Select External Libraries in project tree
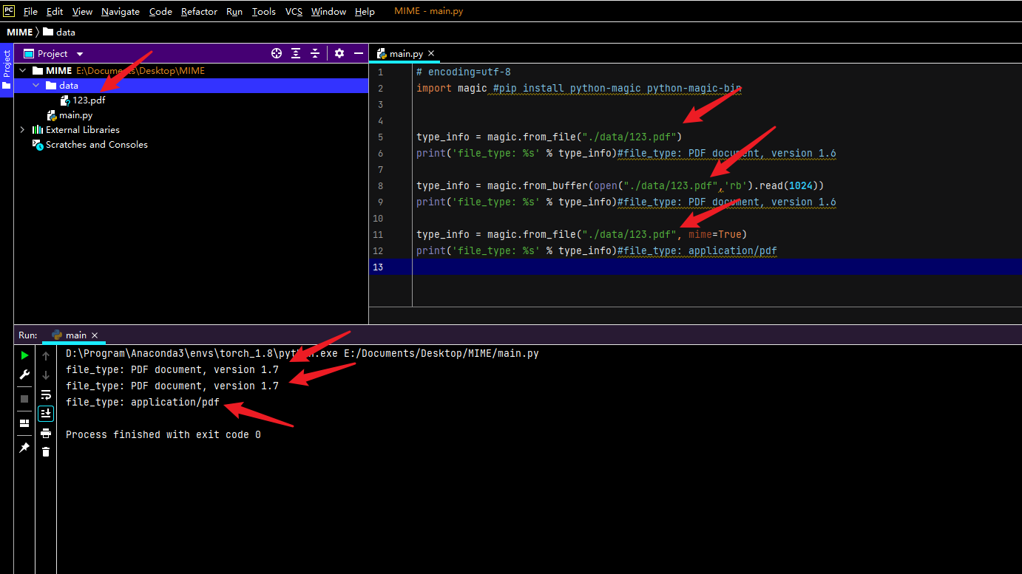Screen dimensions: 1022x574 [82, 130]
